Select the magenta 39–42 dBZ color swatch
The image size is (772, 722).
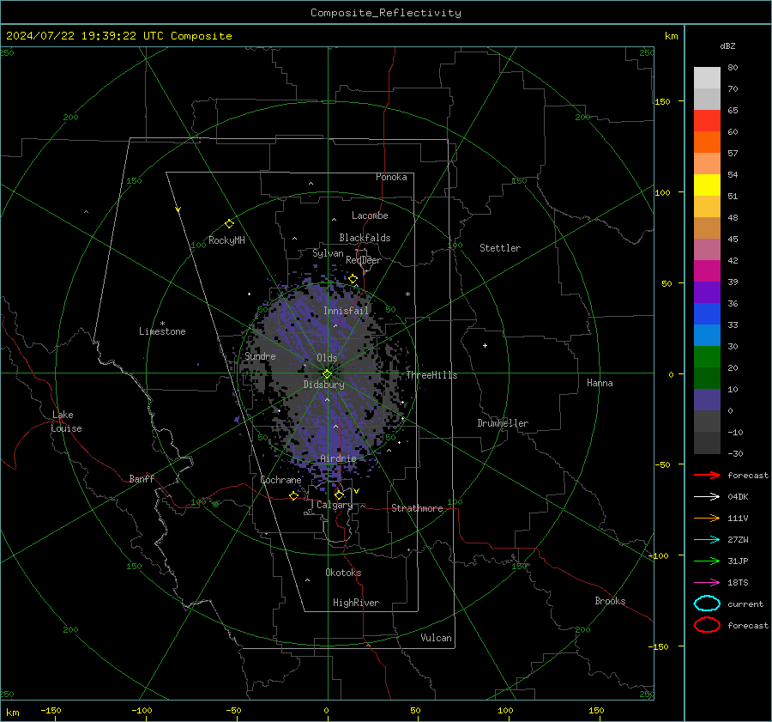707,270
